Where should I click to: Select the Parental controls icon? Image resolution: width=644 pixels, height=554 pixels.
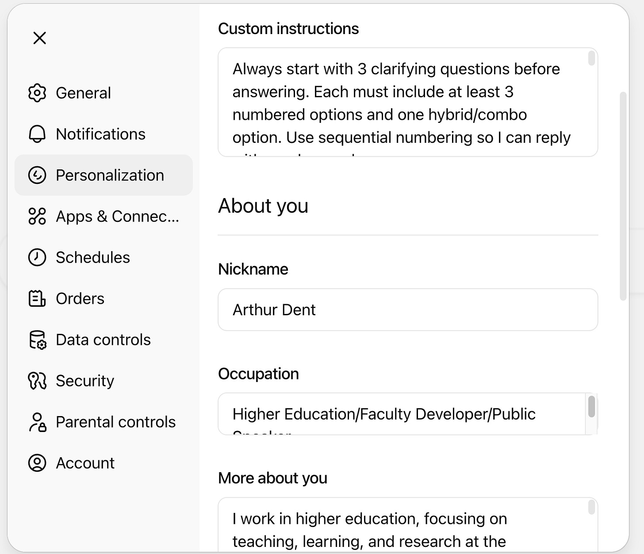click(x=37, y=422)
